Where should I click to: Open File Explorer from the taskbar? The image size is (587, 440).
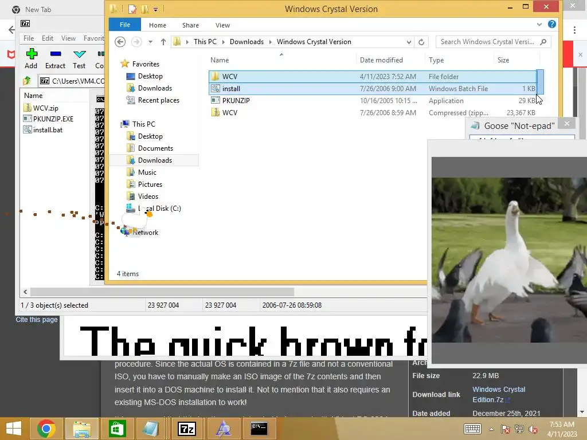82,429
